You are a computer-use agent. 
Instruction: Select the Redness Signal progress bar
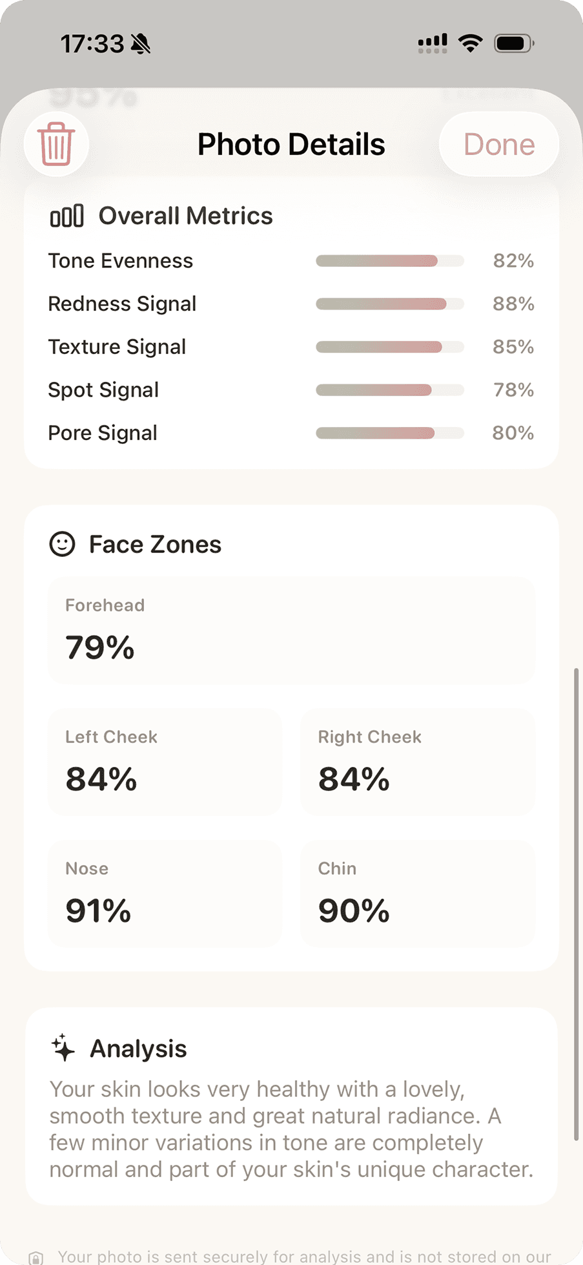tap(389, 304)
